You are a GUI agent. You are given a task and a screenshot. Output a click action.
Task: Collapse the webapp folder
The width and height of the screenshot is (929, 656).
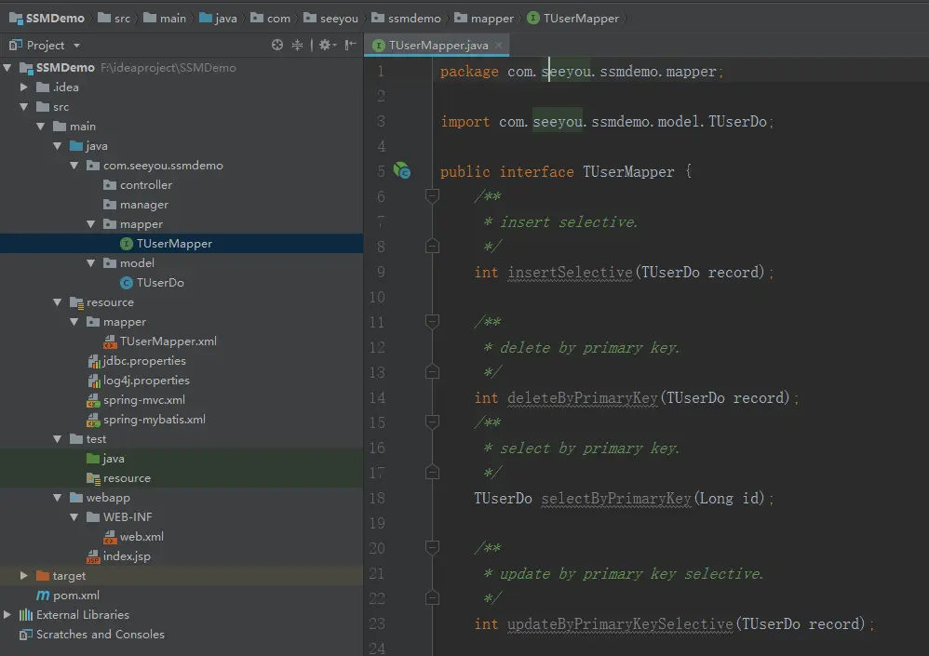point(58,498)
